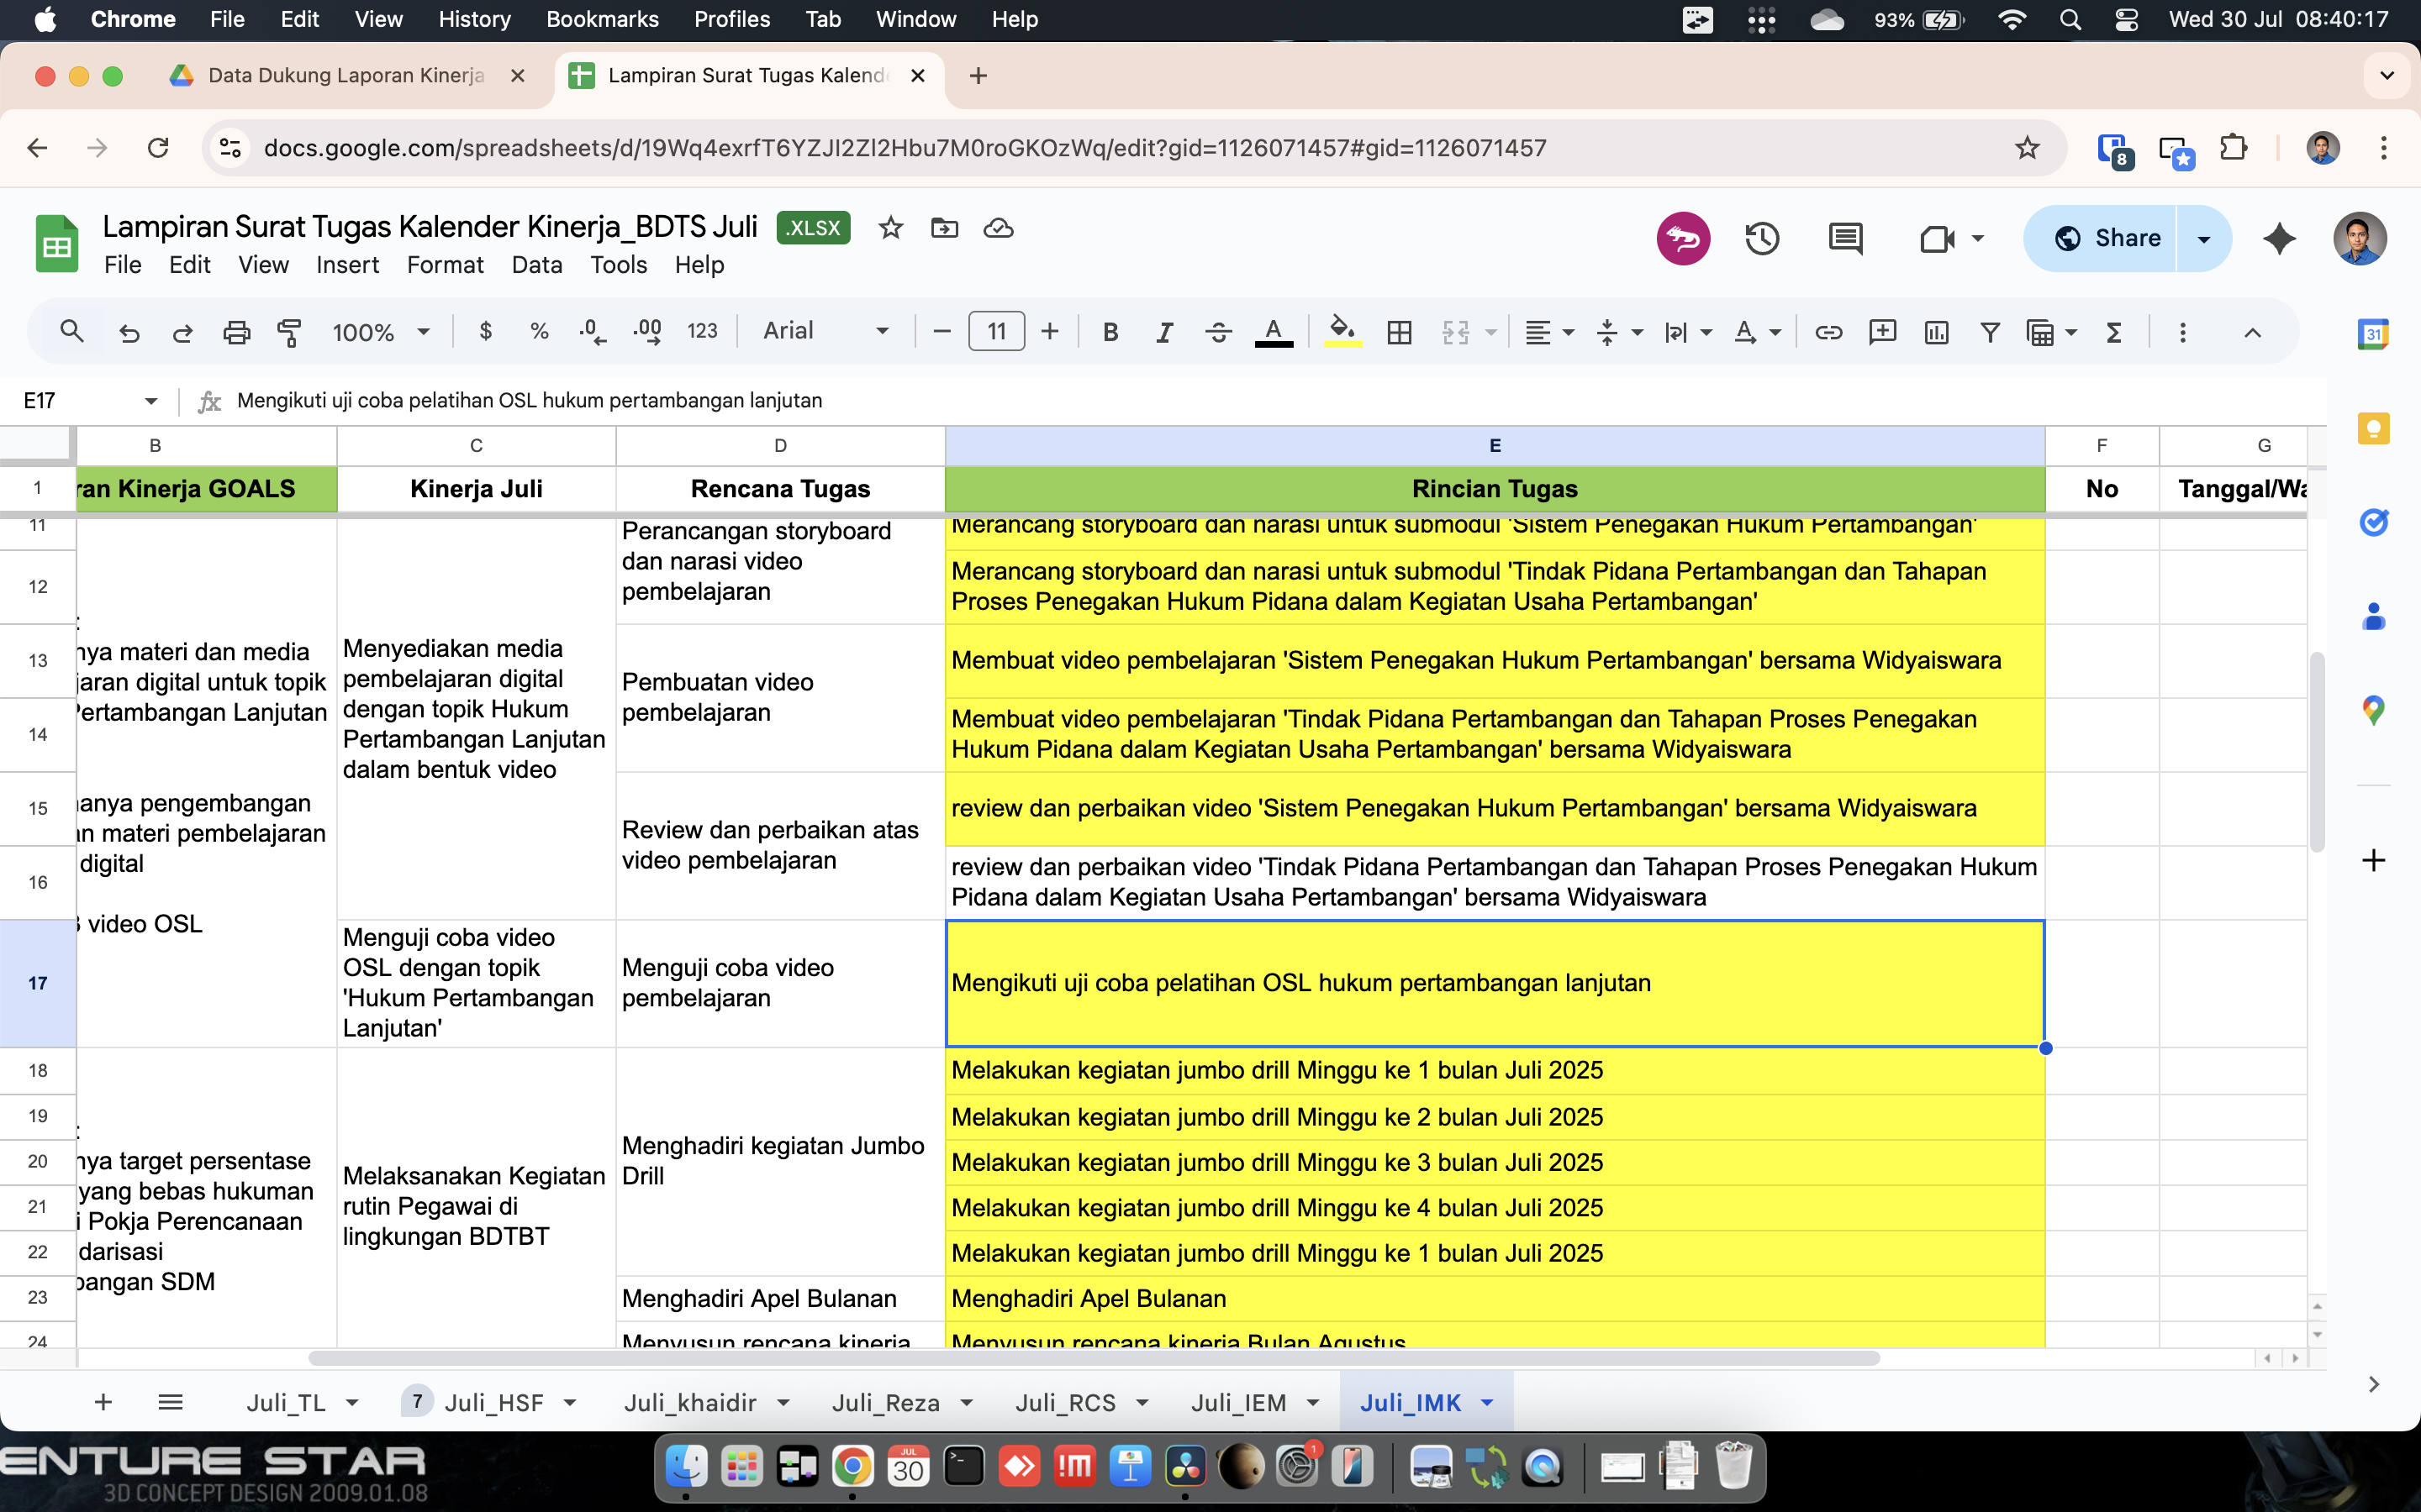This screenshot has width=2421, height=1512.
Task: Open the comments panel icon
Action: (x=1845, y=239)
